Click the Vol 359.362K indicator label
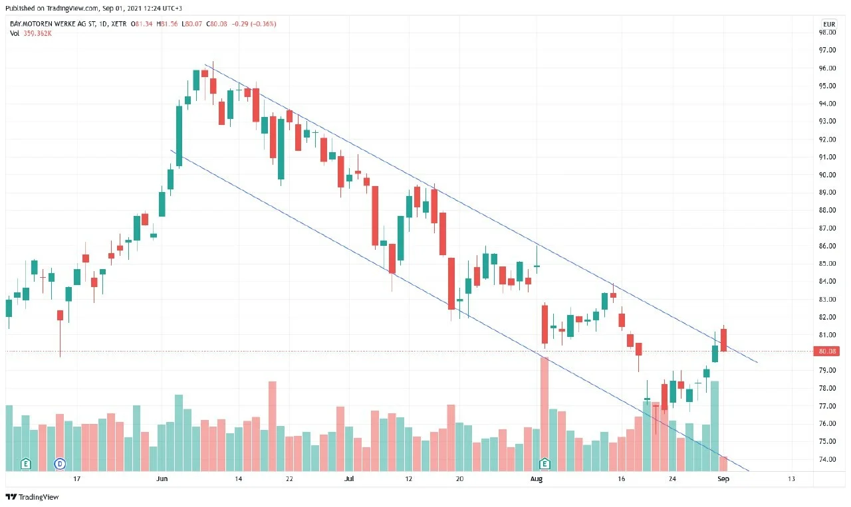Viewport: 851px width, 507px height. click(31, 33)
